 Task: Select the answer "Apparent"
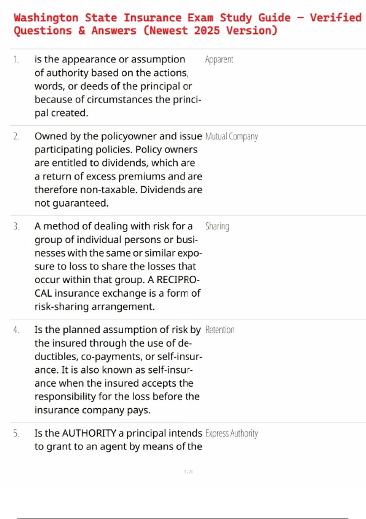[219, 60]
